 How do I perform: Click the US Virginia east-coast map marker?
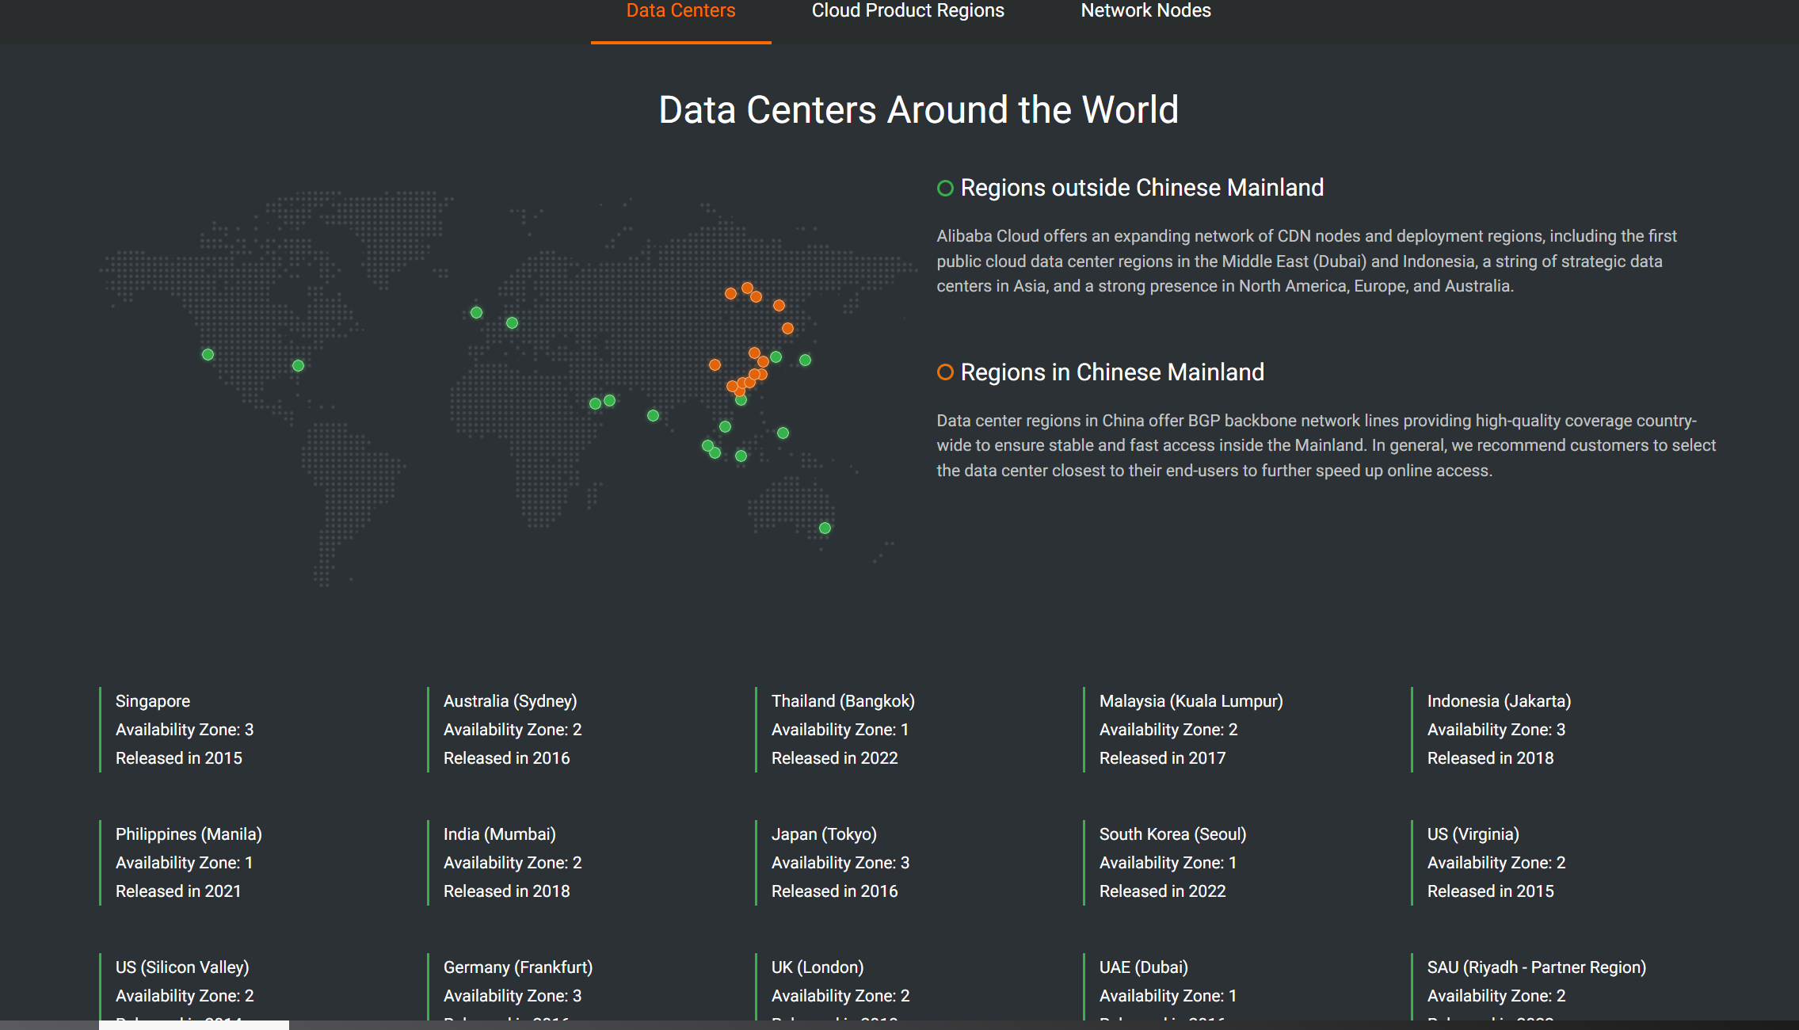point(298,365)
